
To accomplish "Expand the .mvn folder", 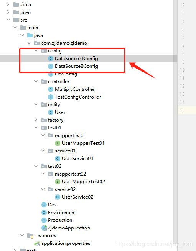I will coord(8,12).
